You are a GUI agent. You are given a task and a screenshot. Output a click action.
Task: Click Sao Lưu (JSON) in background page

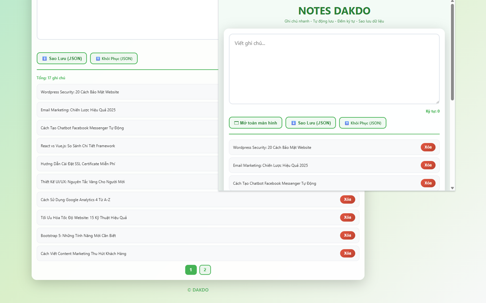click(x=62, y=58)
